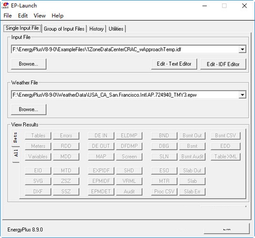Open the Edit menu
255x238 pixels.
pos(22,16)
